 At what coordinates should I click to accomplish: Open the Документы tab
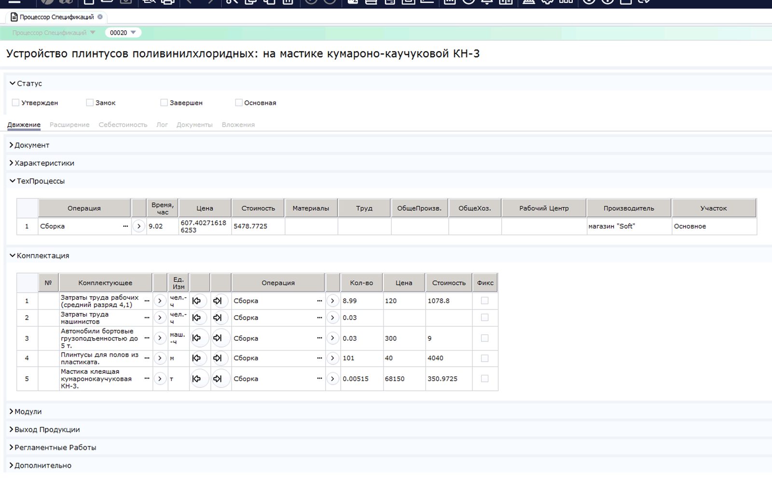(194, 125)
